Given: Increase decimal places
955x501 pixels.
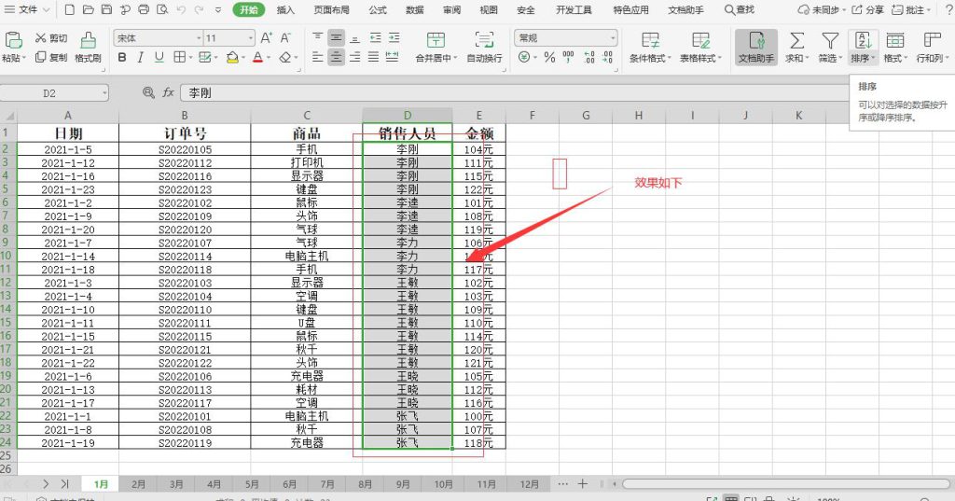Looking at the screenshot, I should 589,57.
